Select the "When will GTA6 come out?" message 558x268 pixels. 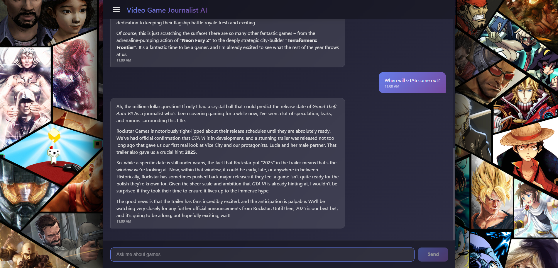coord(412,81)
